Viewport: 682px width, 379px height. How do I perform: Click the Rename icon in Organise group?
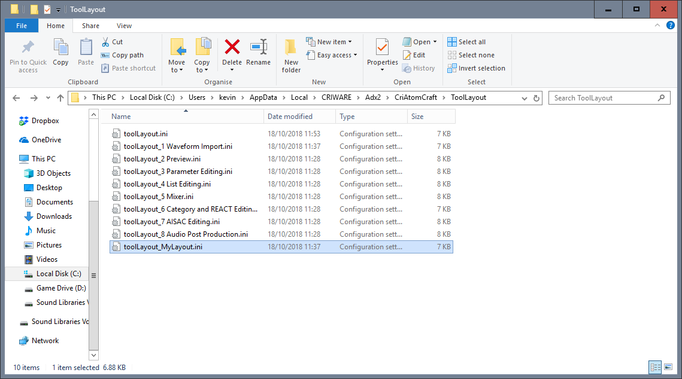258,47
